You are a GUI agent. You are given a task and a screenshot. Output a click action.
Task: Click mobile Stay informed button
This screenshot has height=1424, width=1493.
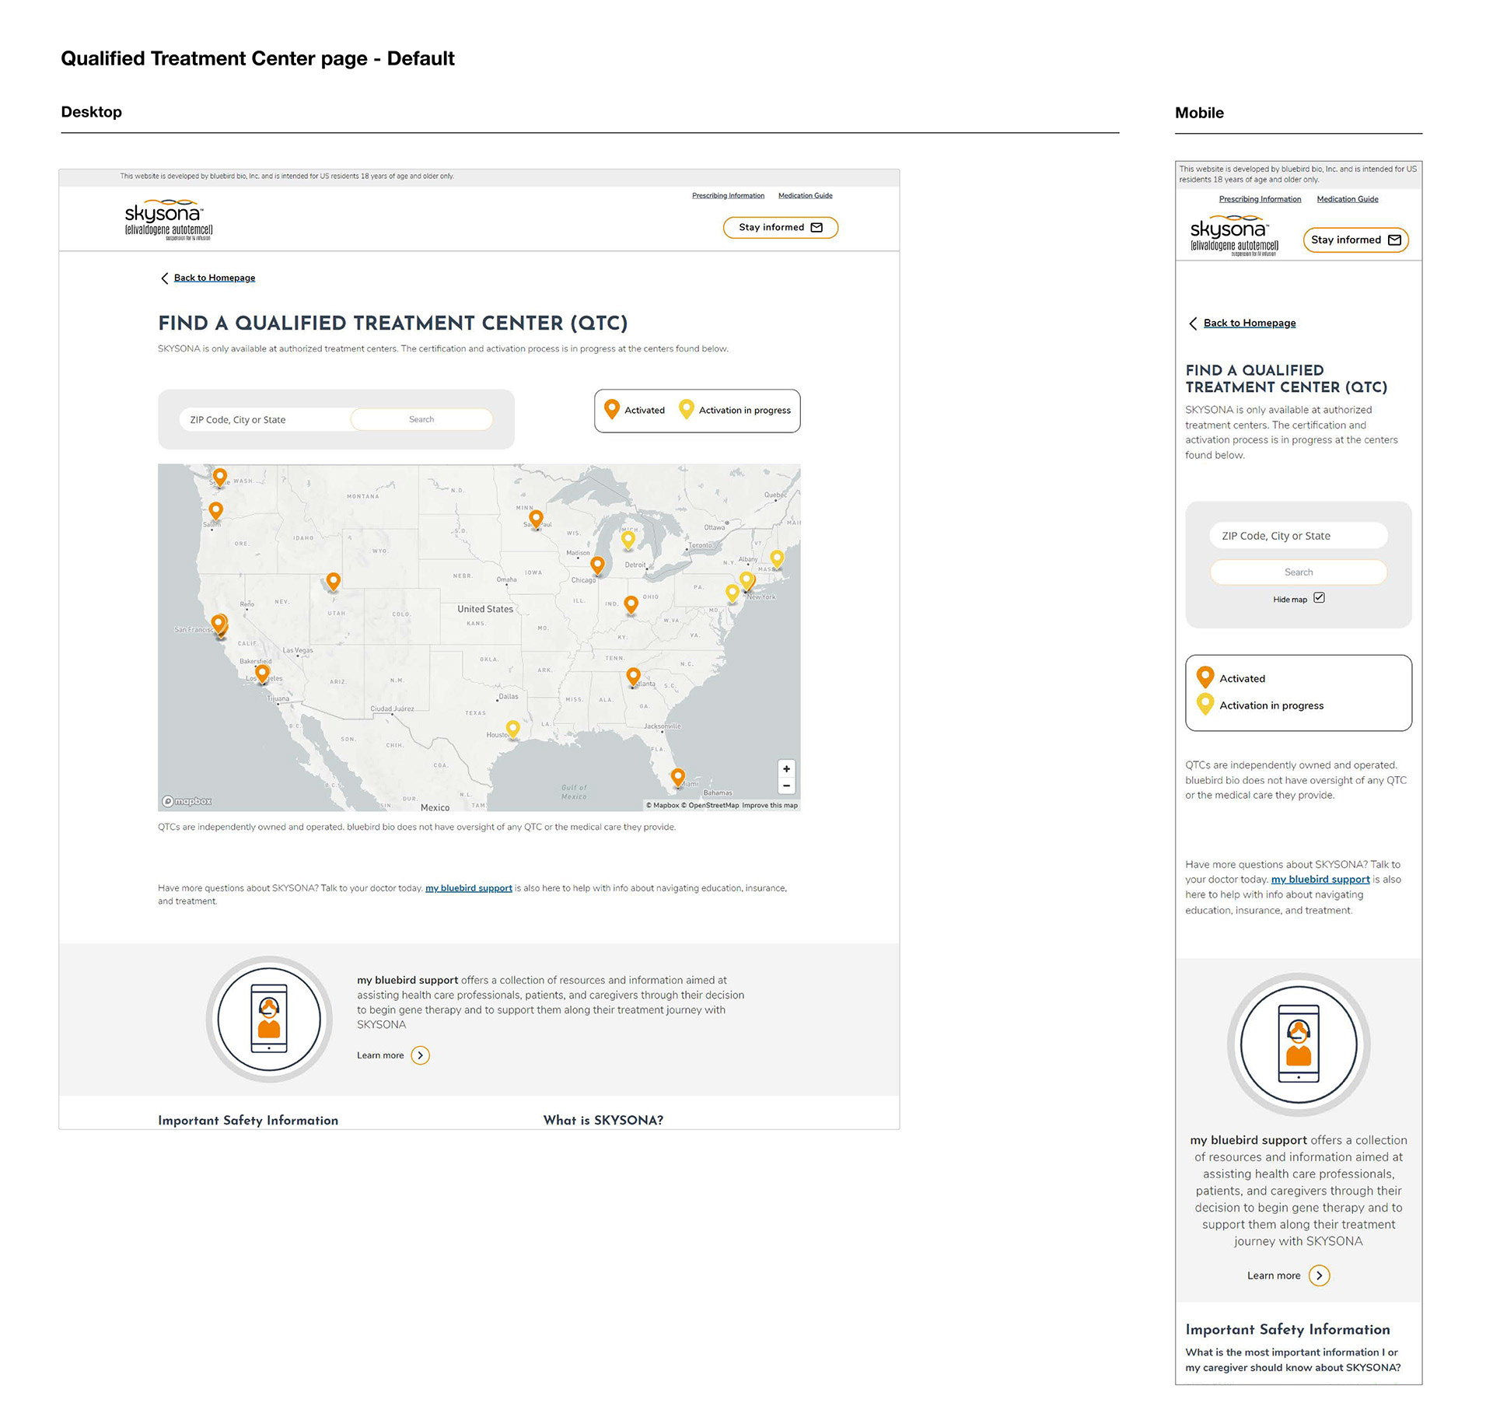(x=1355, y=240)
